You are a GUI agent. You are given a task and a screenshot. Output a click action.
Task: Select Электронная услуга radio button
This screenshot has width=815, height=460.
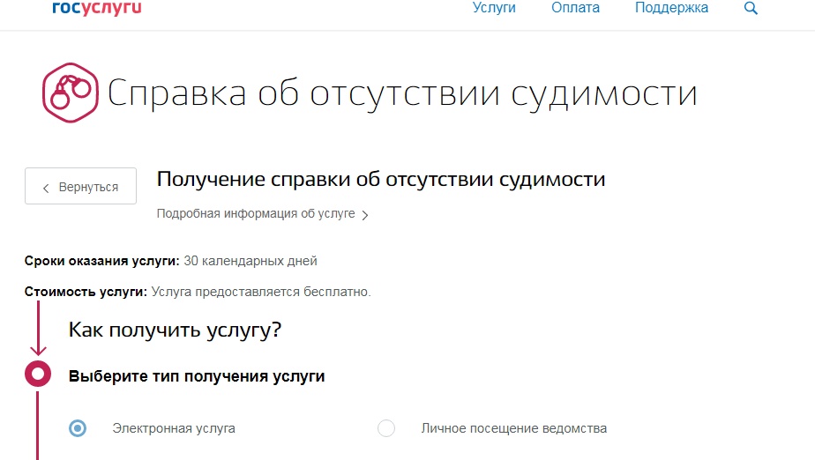78,428
